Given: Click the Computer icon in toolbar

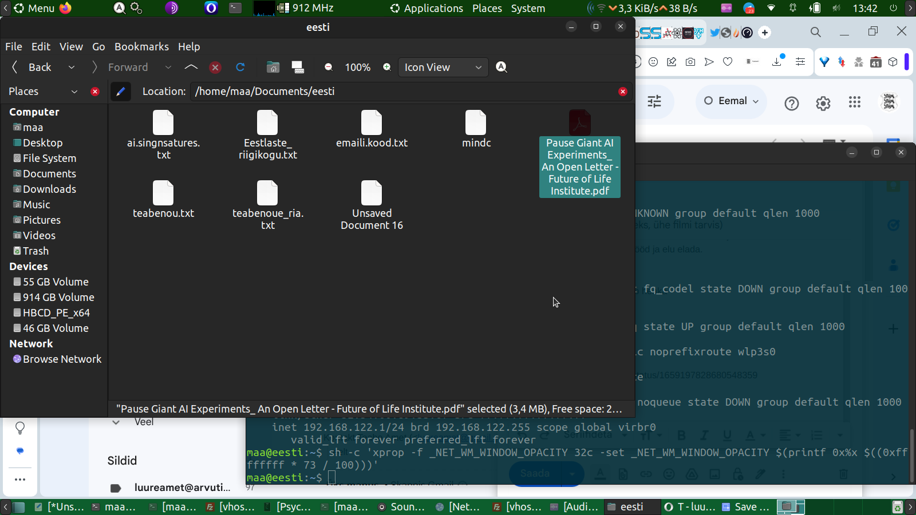Looking at the screenshot, I should (298, 68).
